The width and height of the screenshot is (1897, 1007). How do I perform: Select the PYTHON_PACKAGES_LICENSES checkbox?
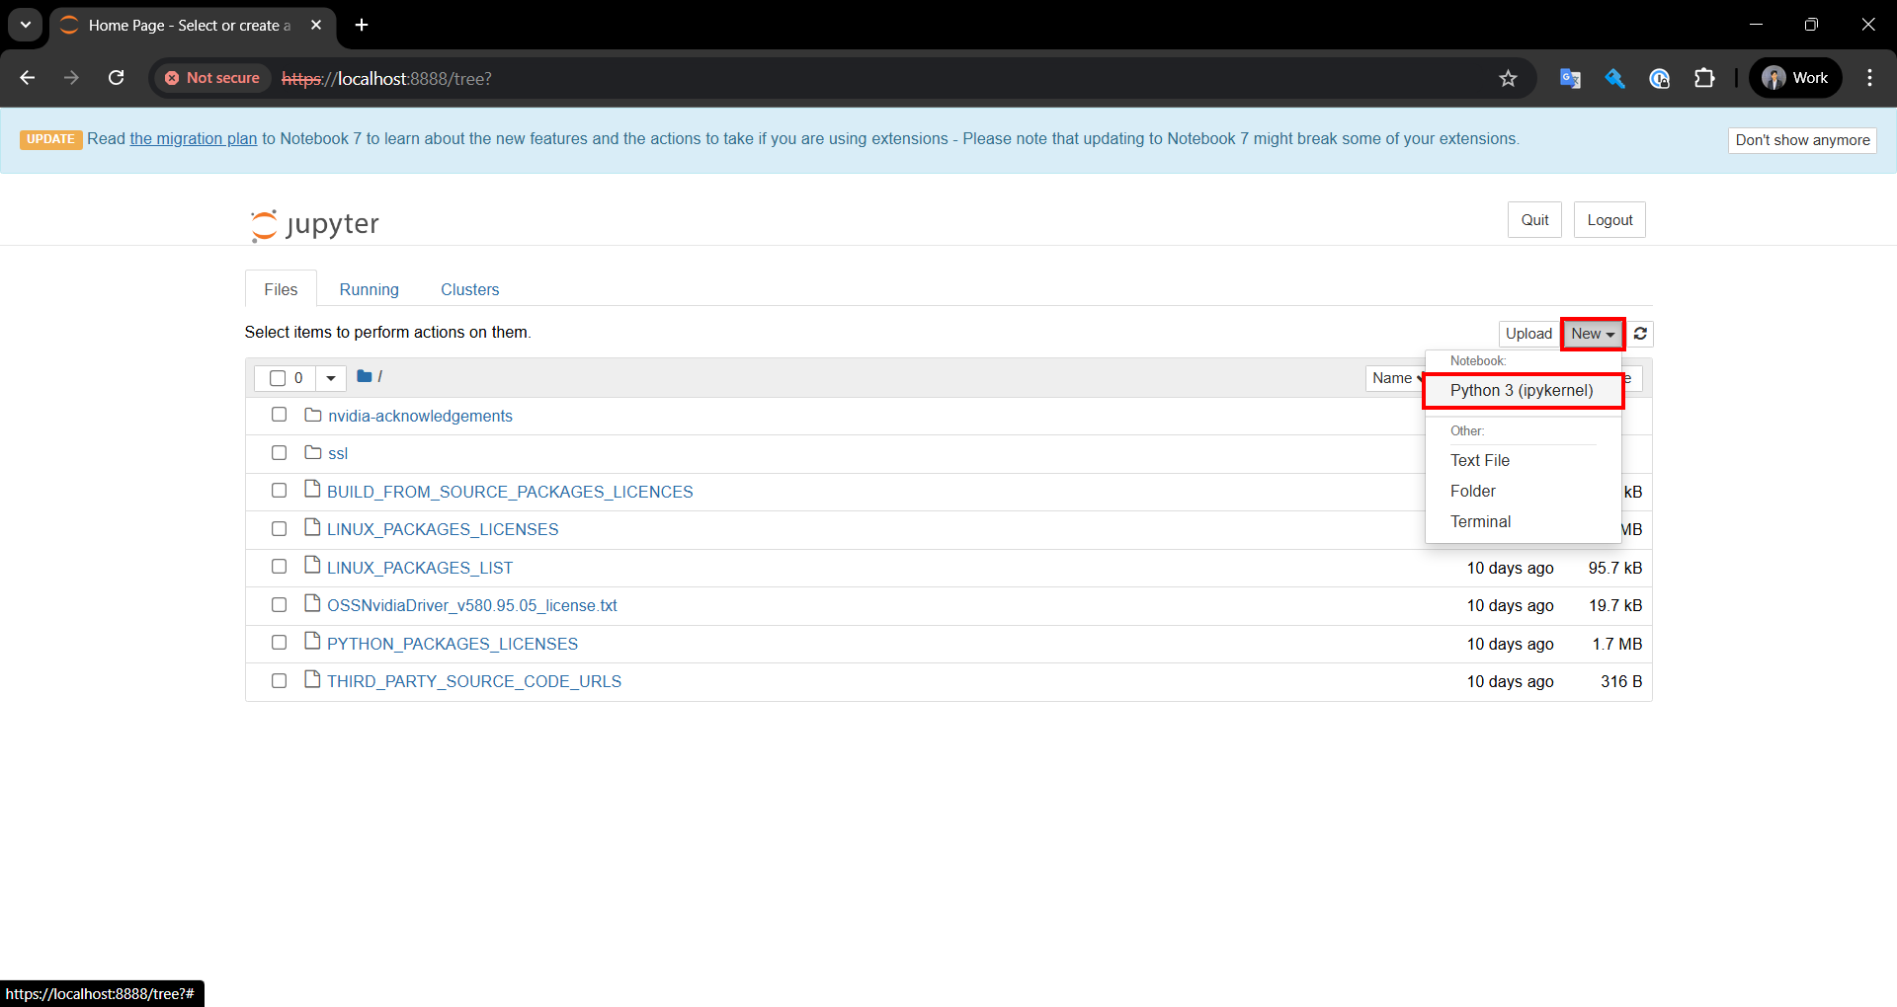click(279, 642)
